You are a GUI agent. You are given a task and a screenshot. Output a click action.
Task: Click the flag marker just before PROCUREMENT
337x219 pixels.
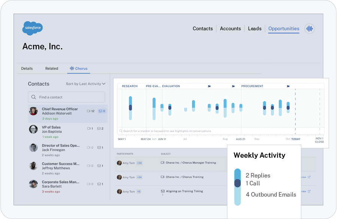click(233, 86)
